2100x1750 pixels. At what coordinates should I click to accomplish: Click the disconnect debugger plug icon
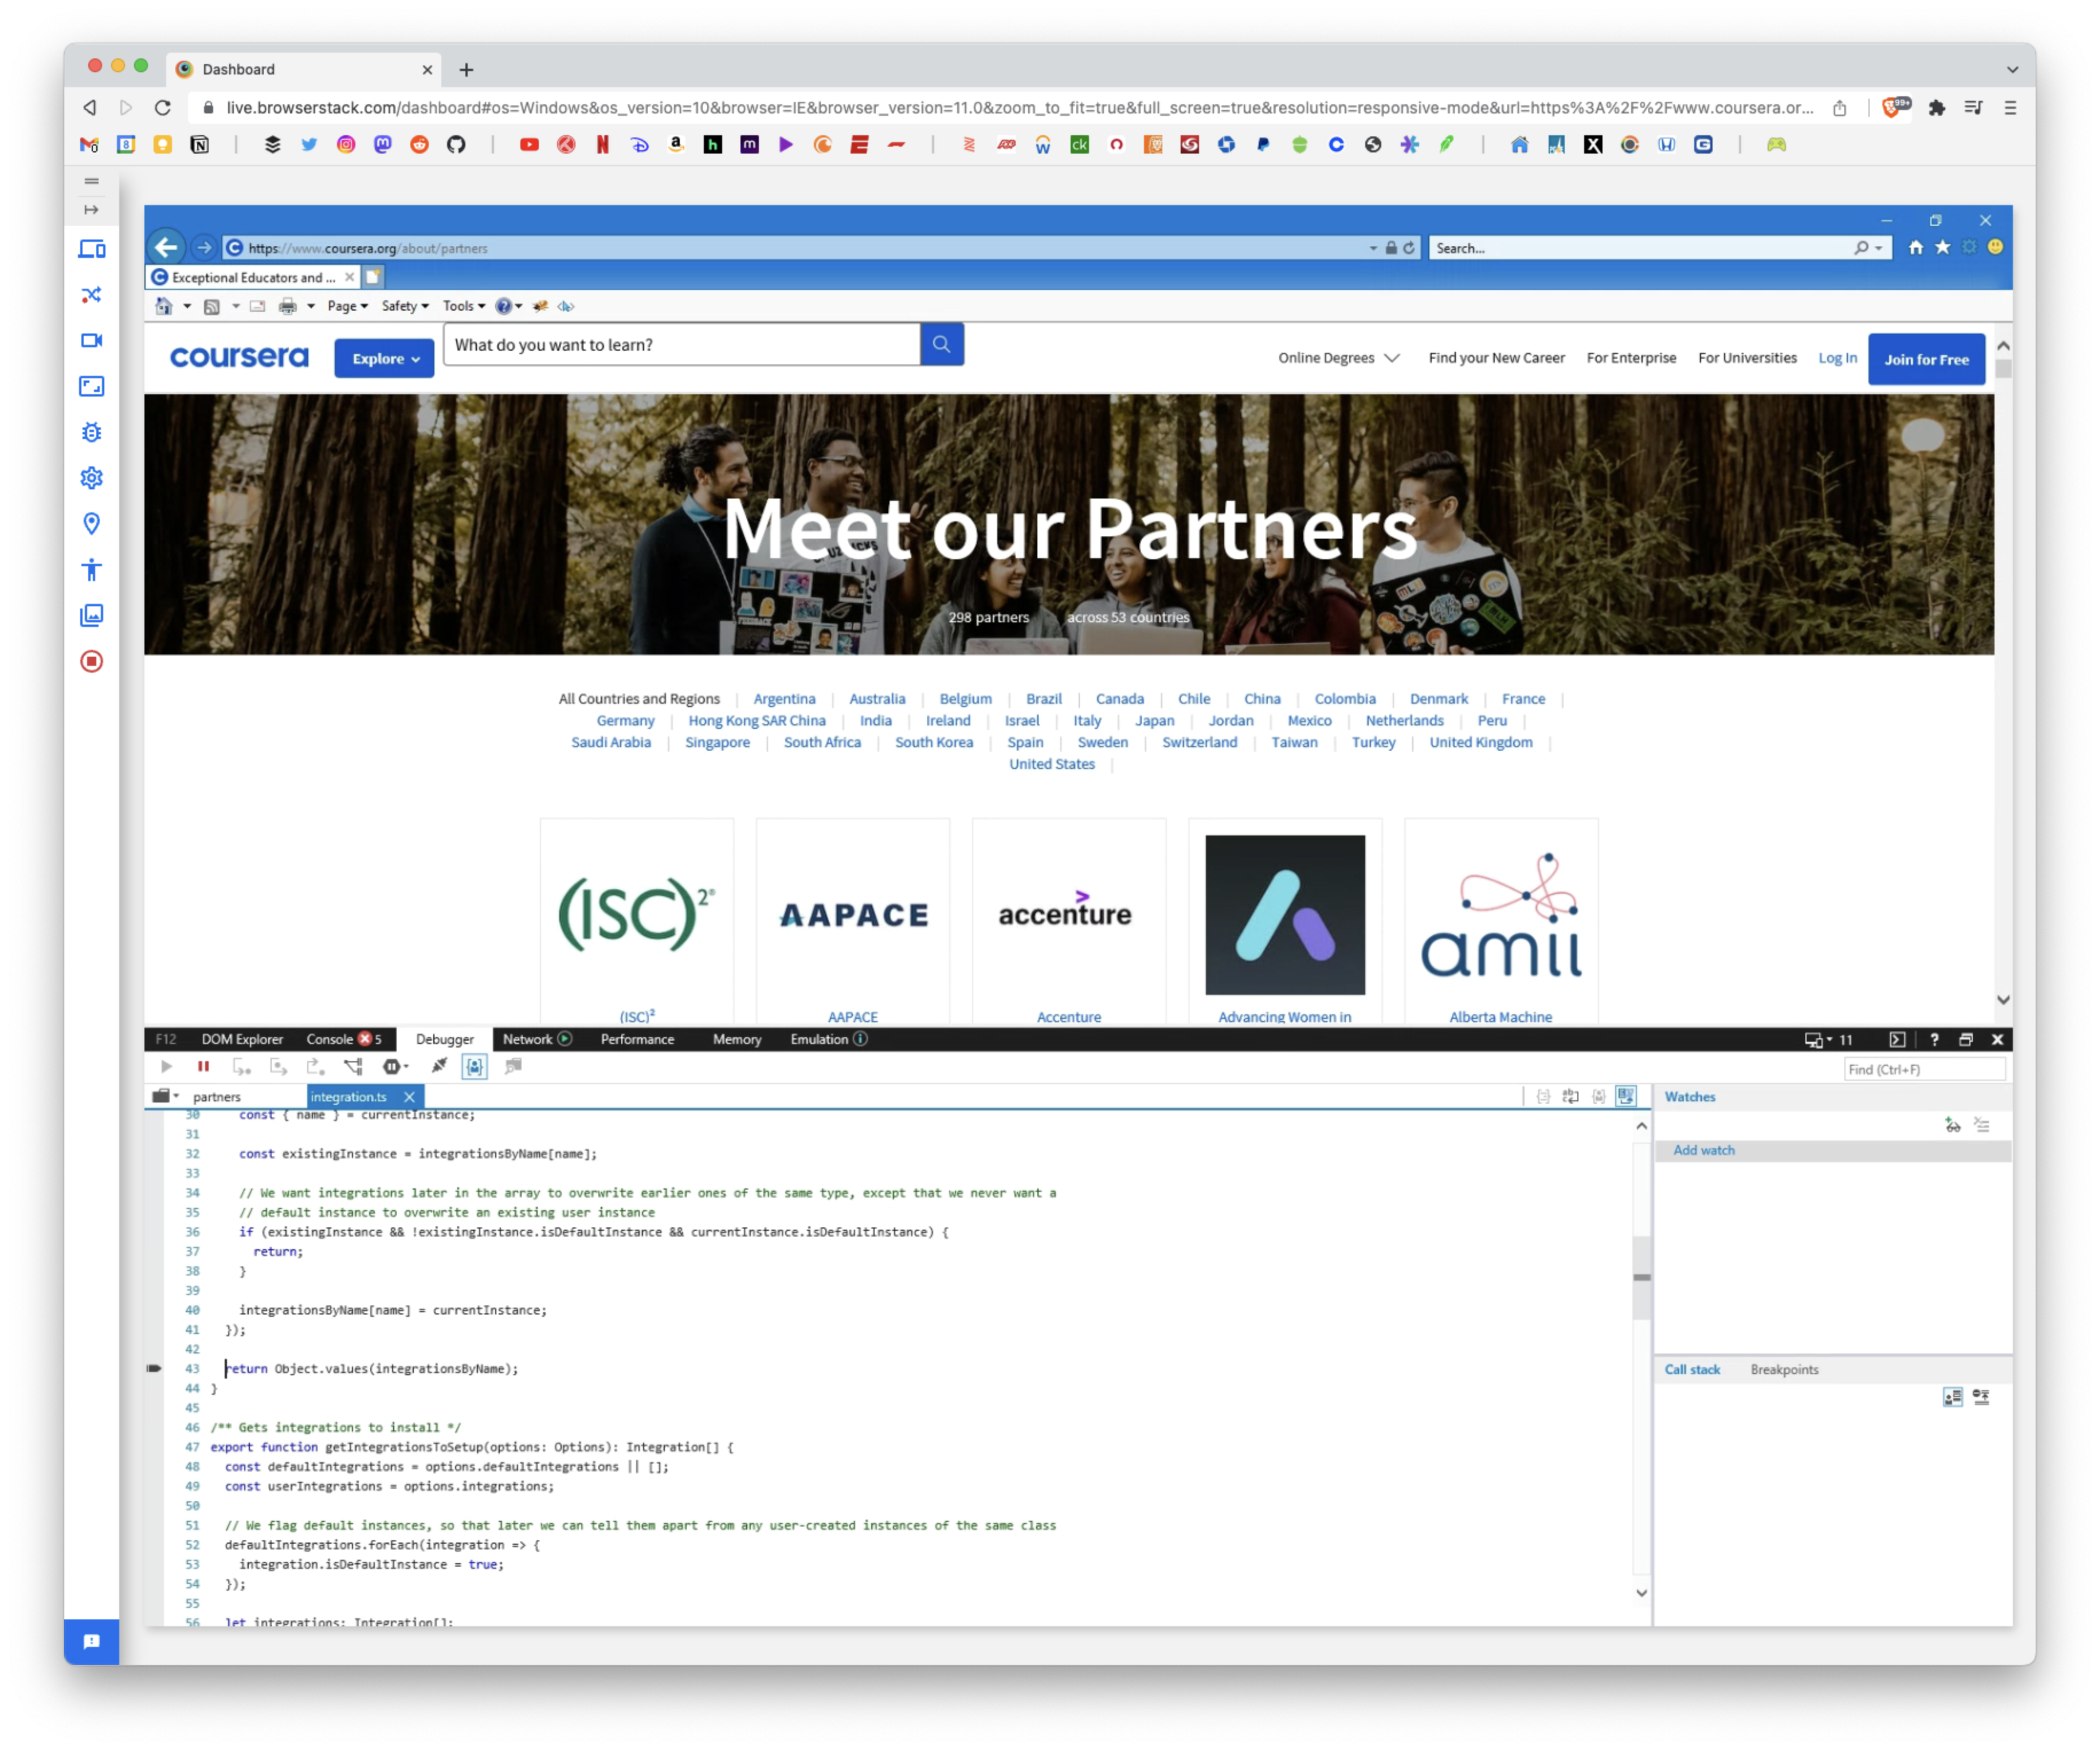tap(439, 1067)
